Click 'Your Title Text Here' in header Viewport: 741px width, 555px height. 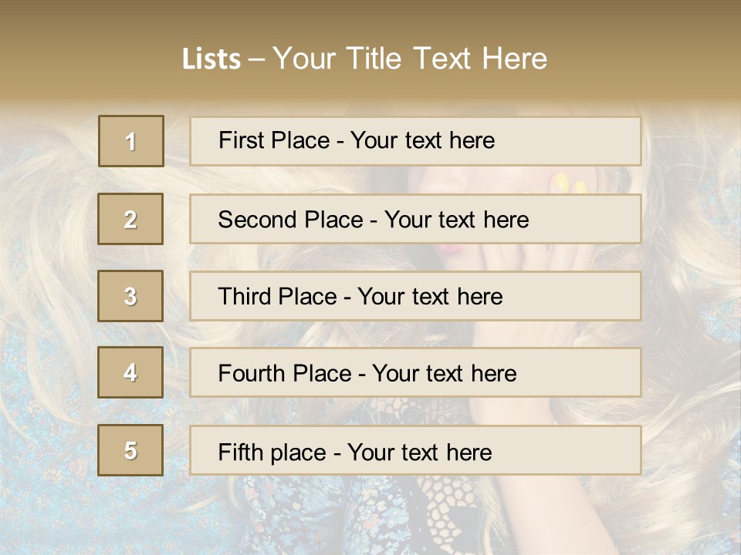410,59
